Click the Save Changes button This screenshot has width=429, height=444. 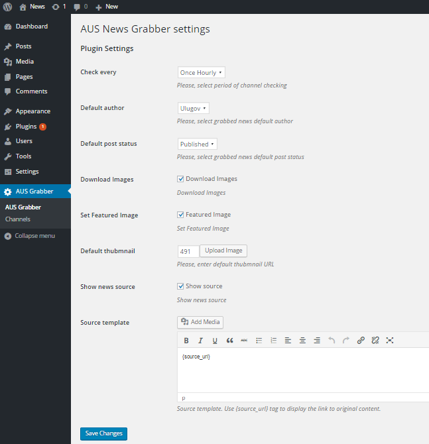coord(103,433)
